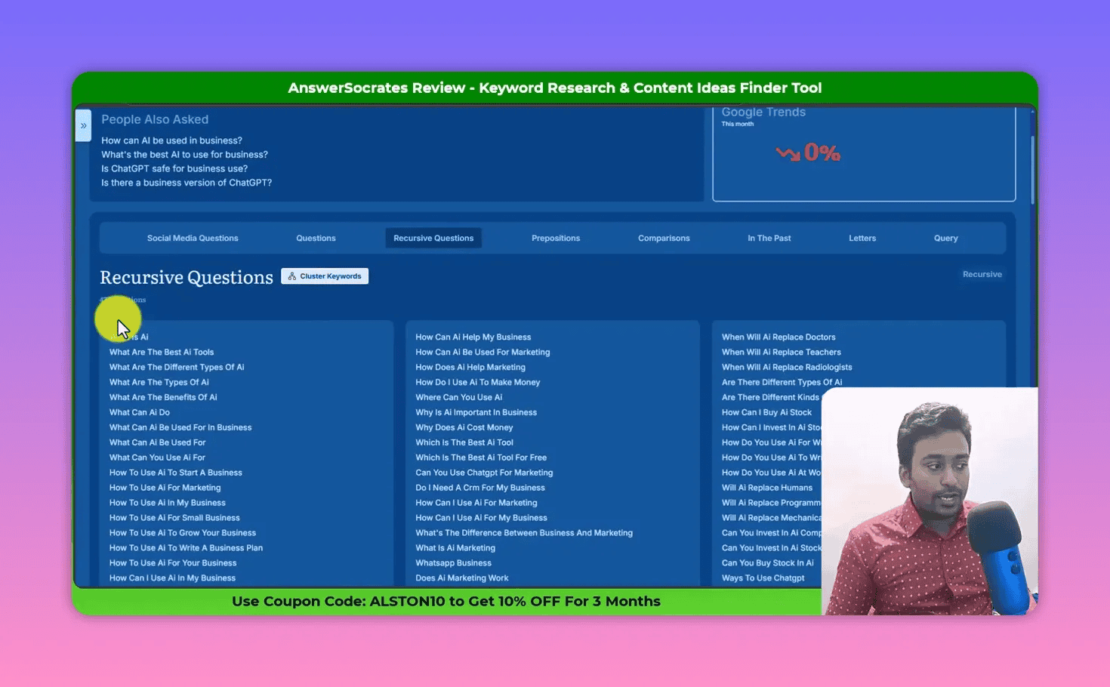Open the Query tab

pos(945,239)
